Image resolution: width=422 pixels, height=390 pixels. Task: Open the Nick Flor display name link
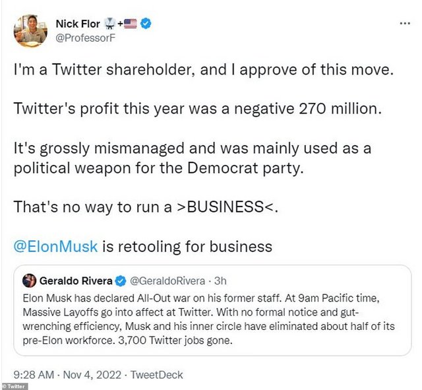(77, 24)
